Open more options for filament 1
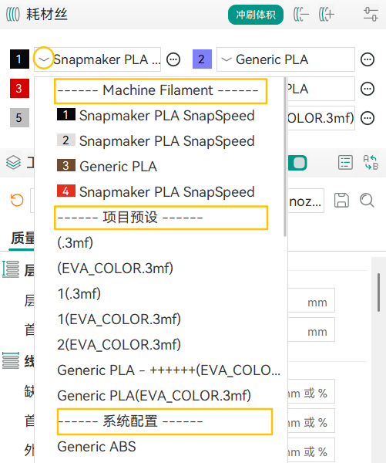The image size is (386, 463). pyautogui.click(x=173, y=59)
